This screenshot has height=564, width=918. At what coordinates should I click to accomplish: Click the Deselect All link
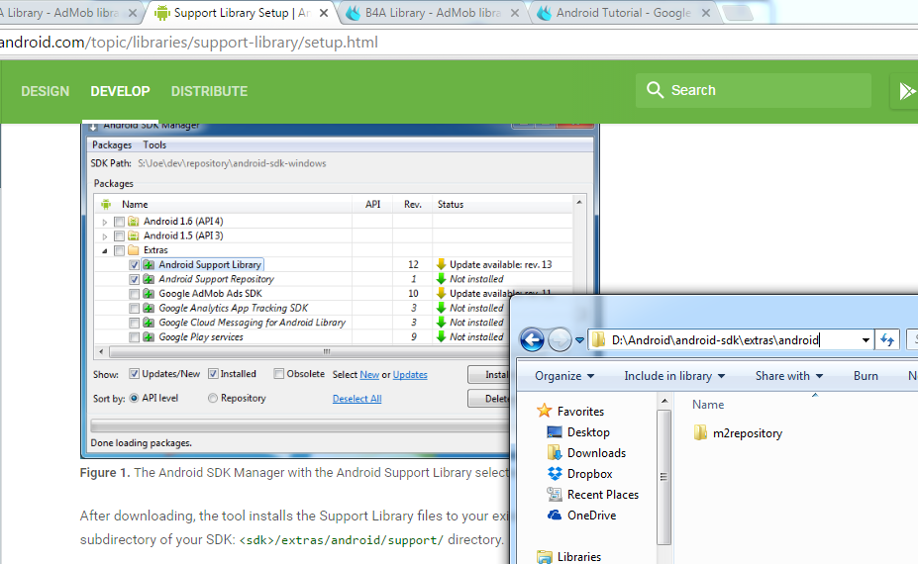(357, 399)
